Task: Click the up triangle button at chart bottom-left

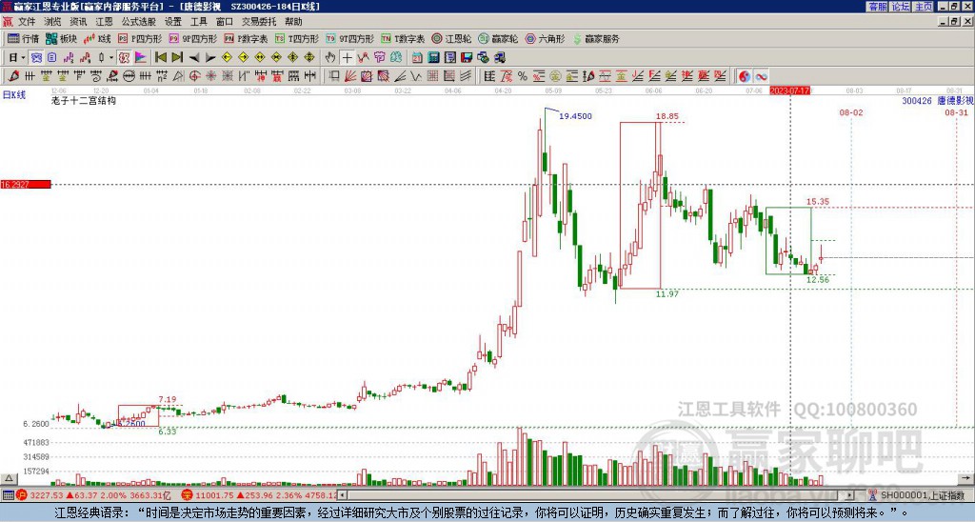Action: click(x=9, y=478)
